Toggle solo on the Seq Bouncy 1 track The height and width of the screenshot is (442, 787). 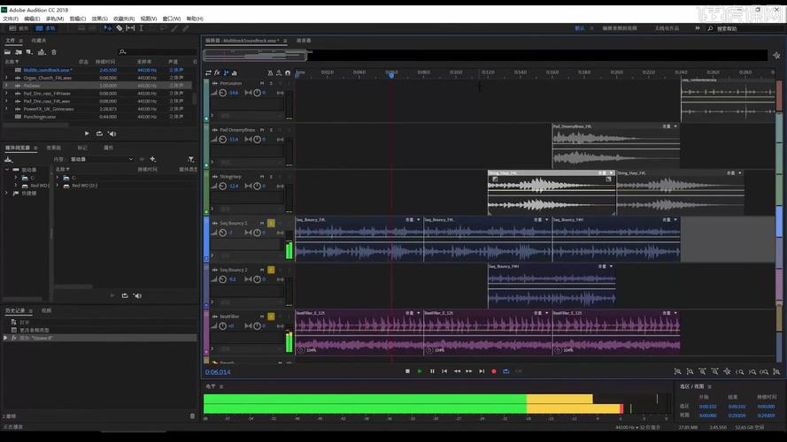coord(271,223)
